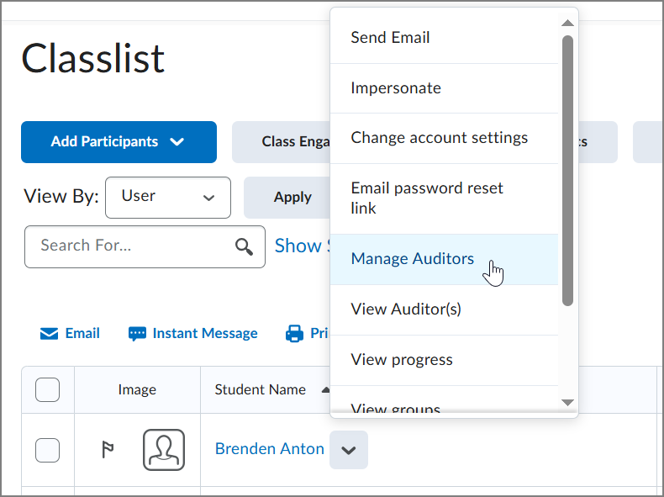
Task: Choose Impersonate from the context menu
Action: tap(396, 88)
